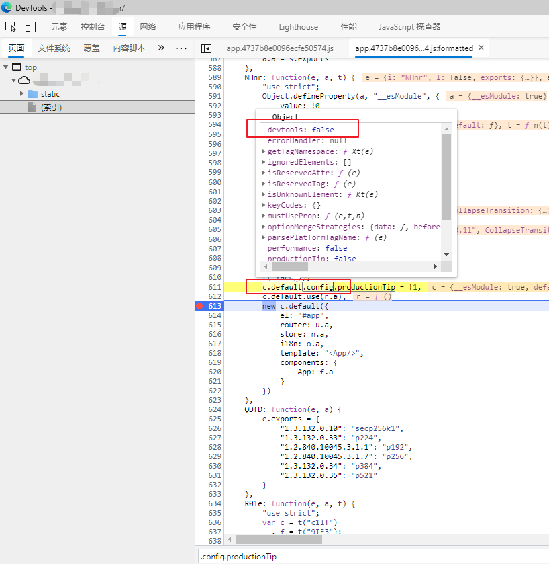Remove the breakpoint on line 613

[x=199, y=306]
